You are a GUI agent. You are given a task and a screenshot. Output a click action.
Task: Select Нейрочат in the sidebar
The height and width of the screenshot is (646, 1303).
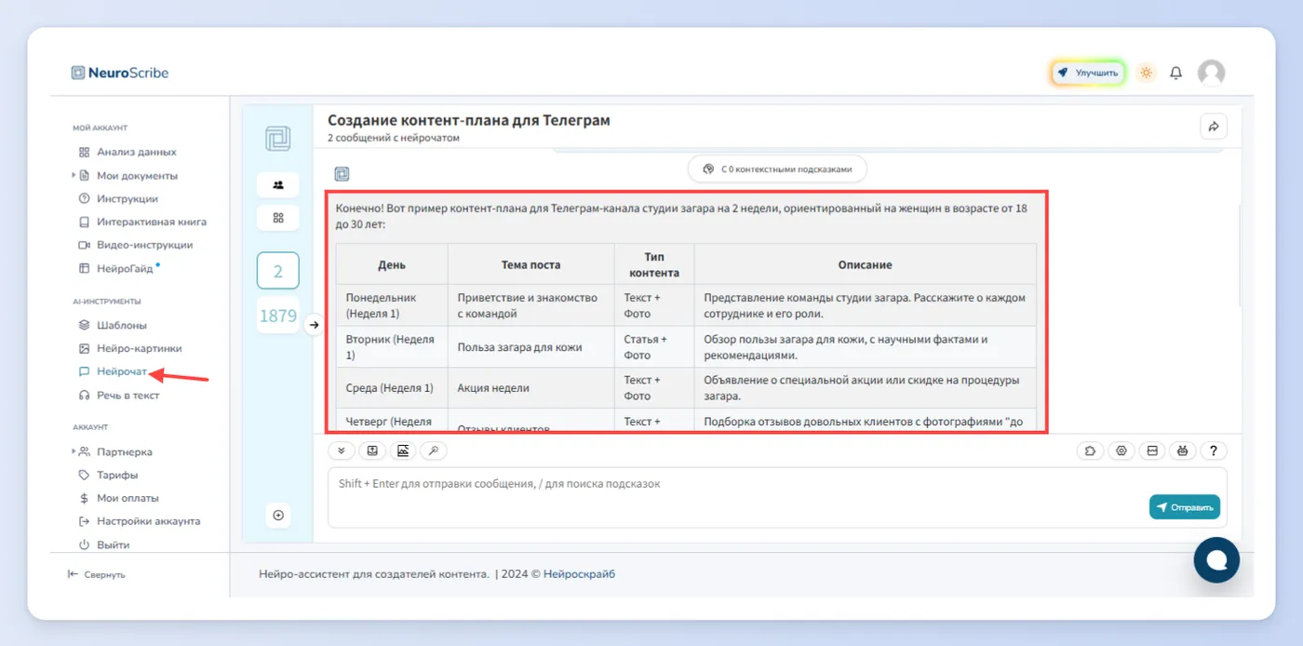click(x=122, y=372)
